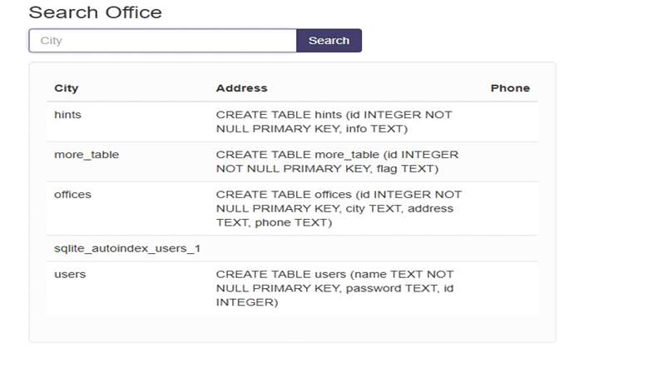Click the users table name cell
649x368 pixels.
coord(70,275)
